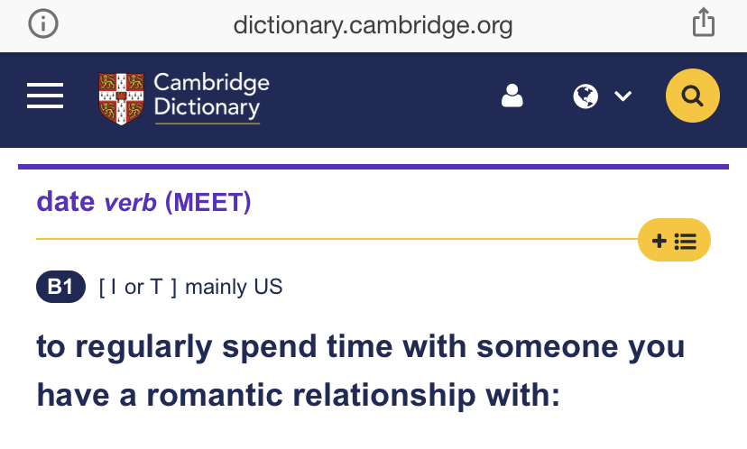Click the 'date' headword
Image resolution: width=747 pixels, height=449 pixels.
pos(66,201)
